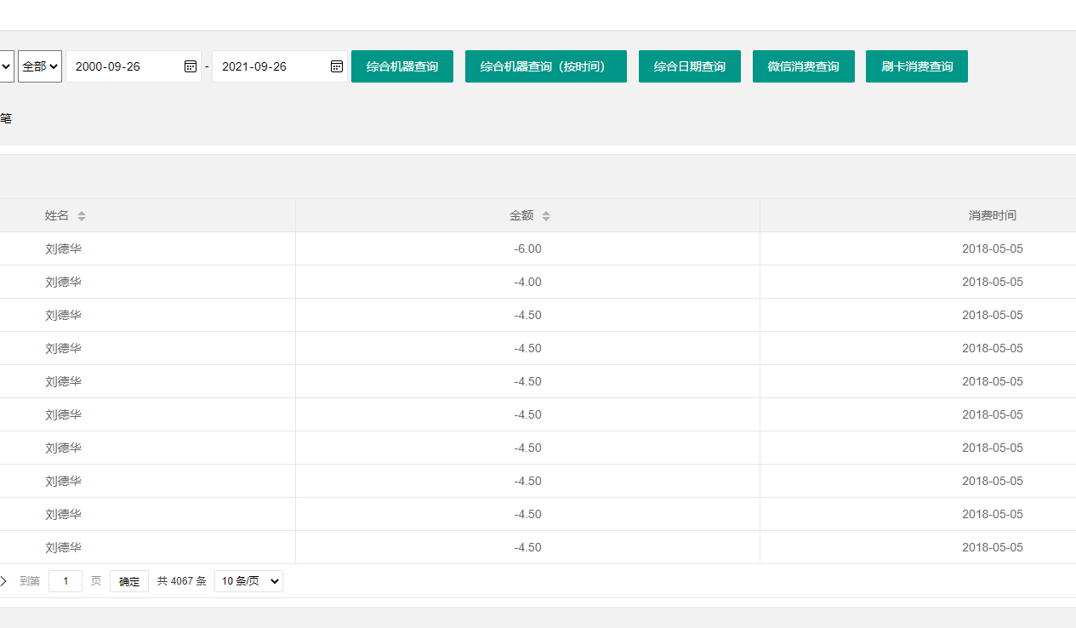Screen dimensions: 1076x628
Task: Search with 微信消费查询 button
Action: [803, 66]
